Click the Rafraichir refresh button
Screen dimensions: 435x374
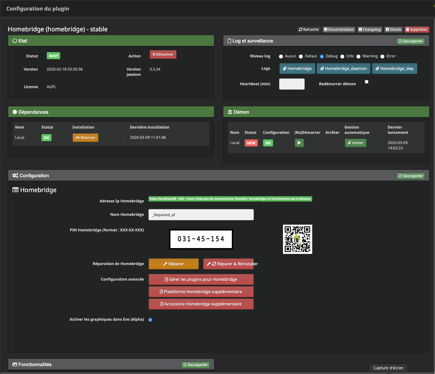309,30
